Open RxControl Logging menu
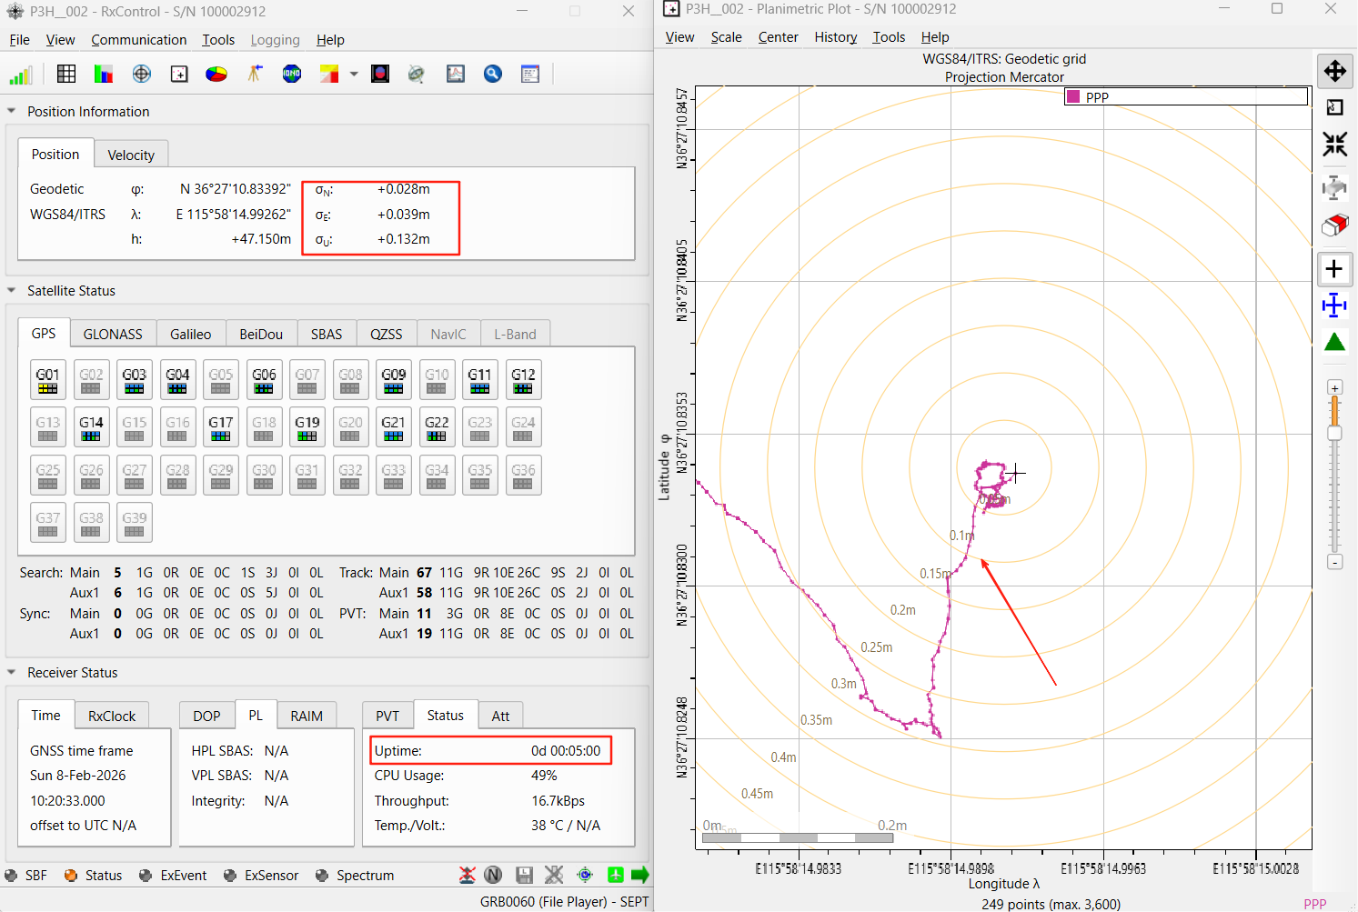Image resolution: width=1358 pixels, height=912 pixels. [x=276, y=40]
